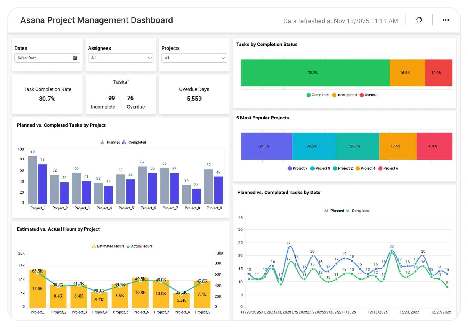Image resolution: width=468 pixels, height=328 pixels.
Task: Click the refresh data icon
Action: [419, 20]
